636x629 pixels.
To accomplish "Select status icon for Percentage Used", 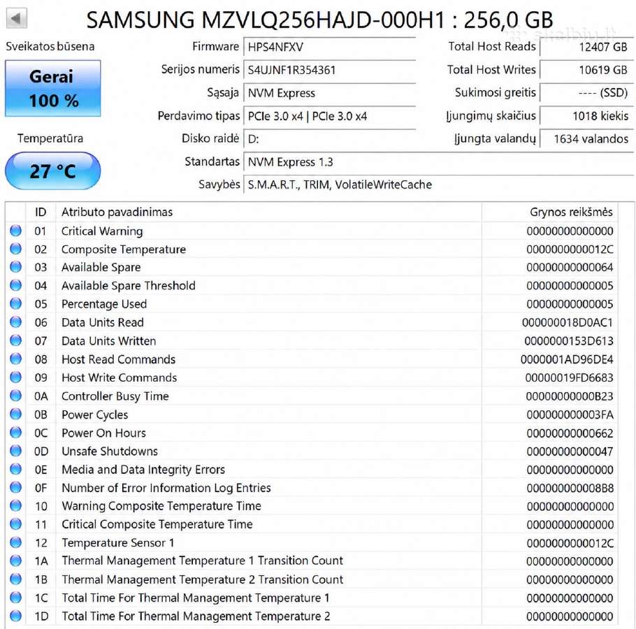I will coord(16,304).
